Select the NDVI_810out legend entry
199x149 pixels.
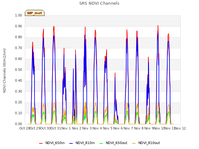(146, 143)
